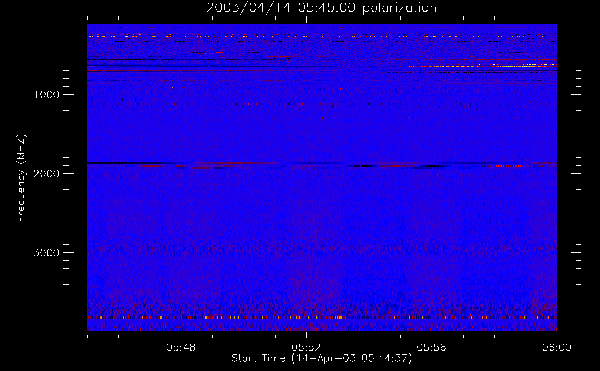The width and height of the screenshot is (600, 371).
Task: Click the 05:56 time tick label
Action: click(x=432, y=348)
